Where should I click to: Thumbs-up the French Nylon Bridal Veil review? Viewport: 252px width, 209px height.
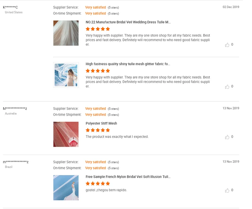[227, 191]
